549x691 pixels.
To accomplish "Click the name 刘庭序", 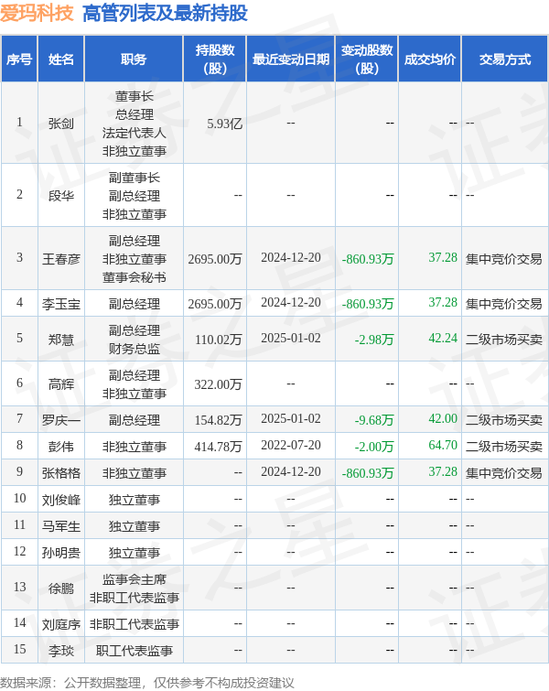I will point(60,624).
